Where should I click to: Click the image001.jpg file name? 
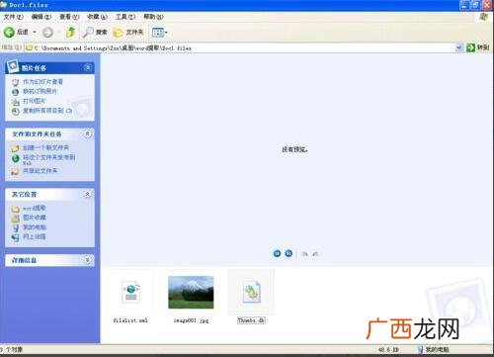(191, 320)
